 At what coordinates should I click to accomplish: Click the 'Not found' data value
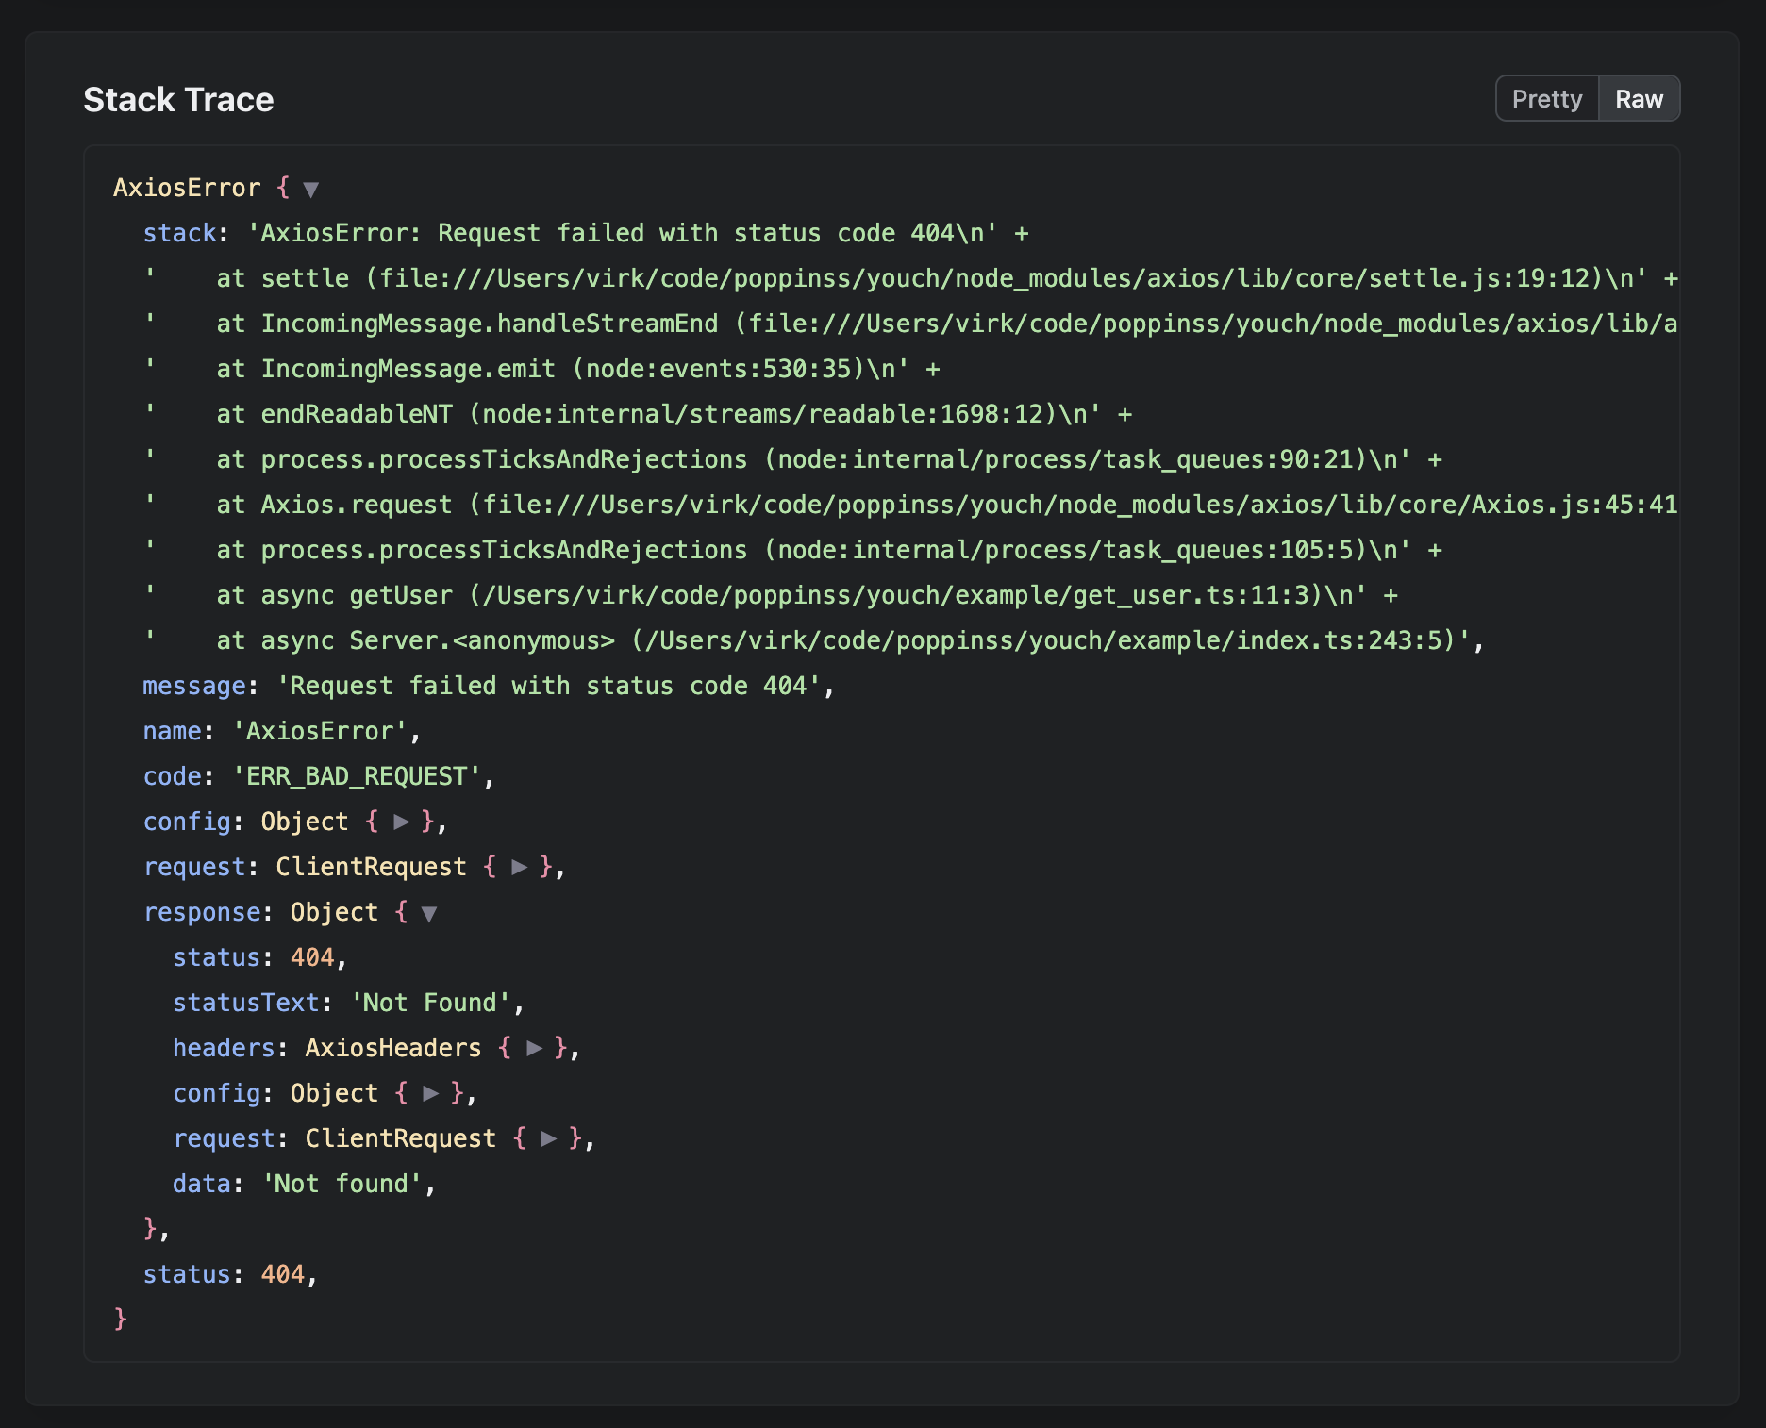pyautogui.click(x=342, y=1184)
